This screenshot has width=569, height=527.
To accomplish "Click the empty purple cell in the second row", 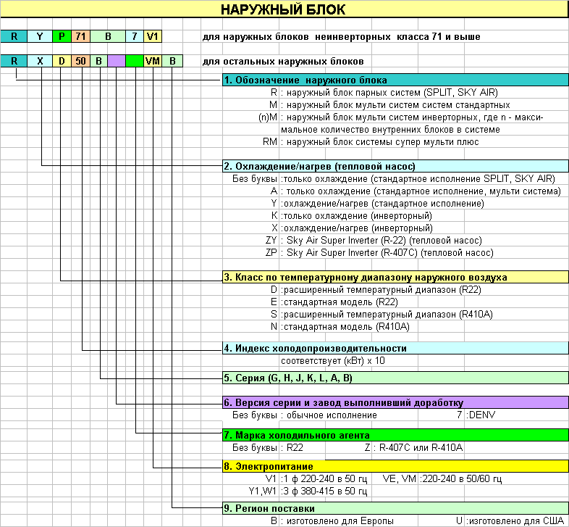I will (x=116, y=61).
